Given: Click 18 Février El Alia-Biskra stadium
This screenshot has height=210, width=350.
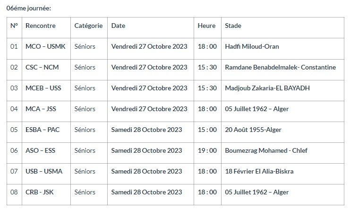Looking at the screenshot, I should pyautogui.click(x=259, y=171).
